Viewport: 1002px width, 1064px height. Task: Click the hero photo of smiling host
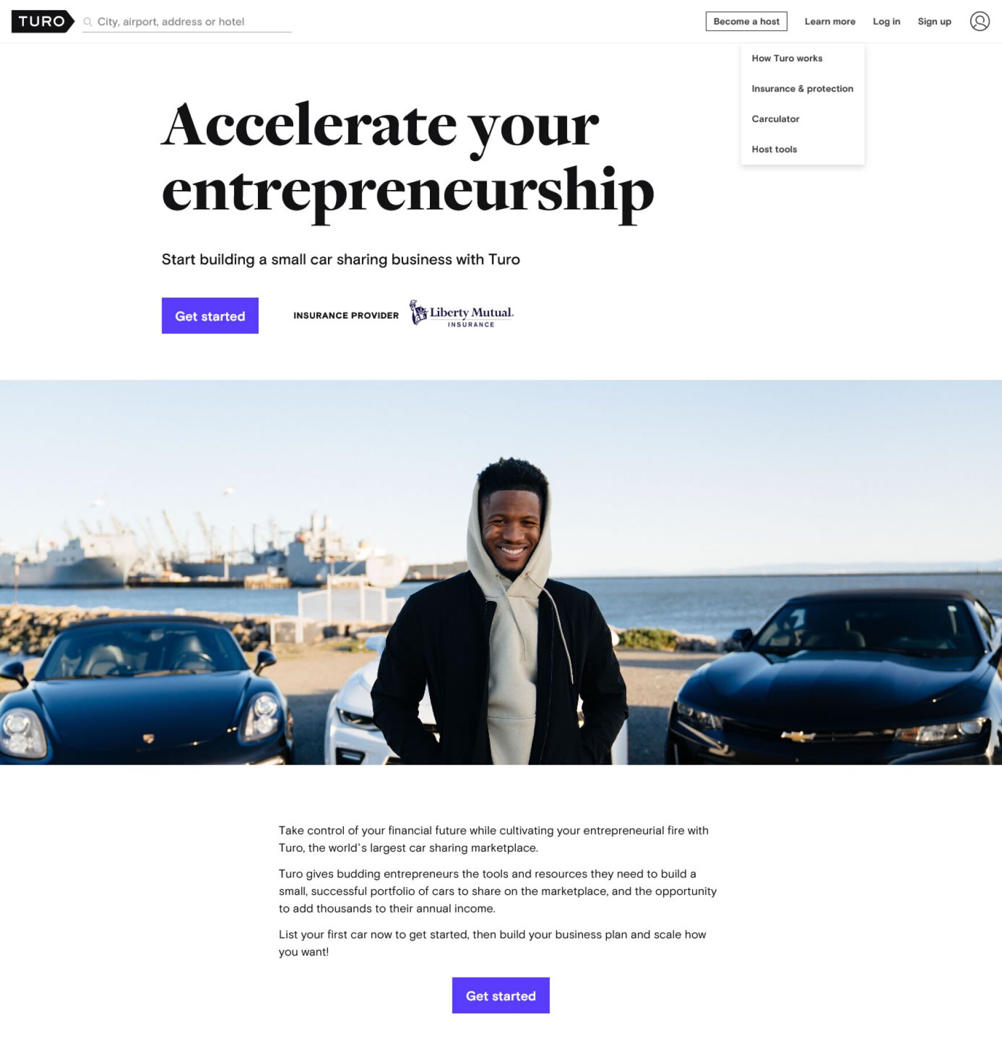pos(501,572)
